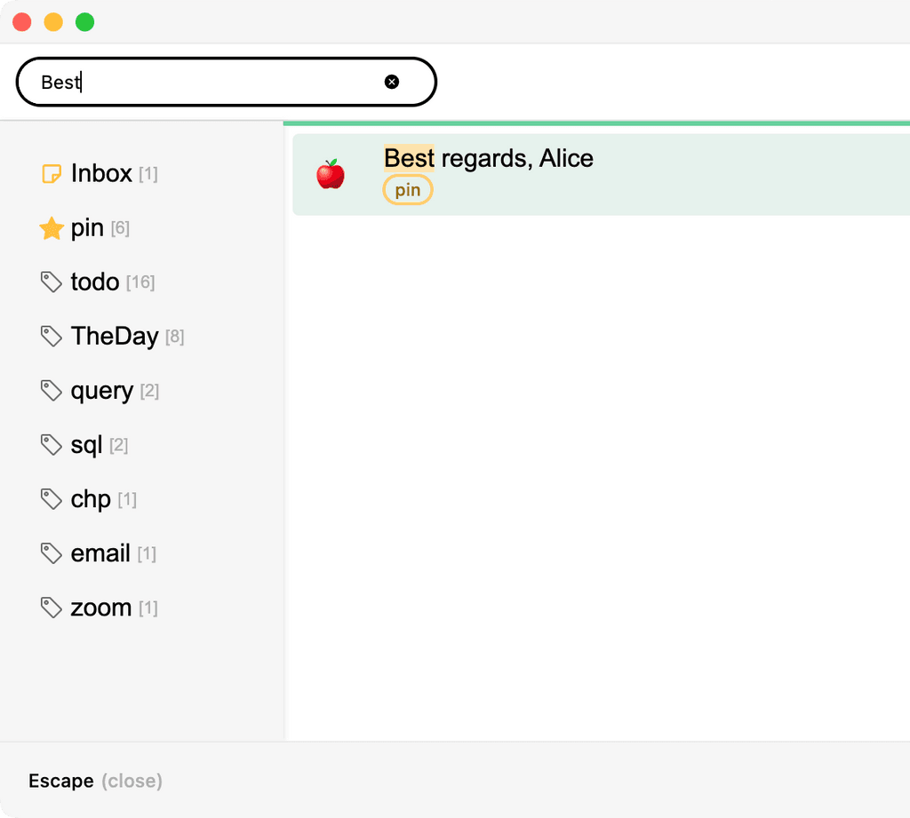910x818 pixels.
Task: Click the todo count [16]
Action: coord(140,282)
